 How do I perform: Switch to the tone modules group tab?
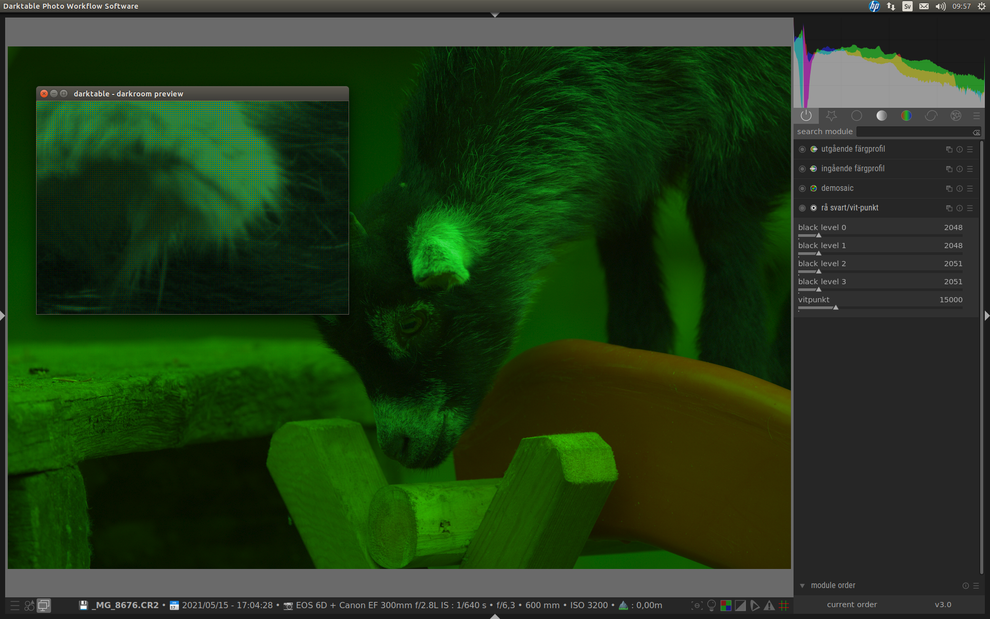(882, 116)
